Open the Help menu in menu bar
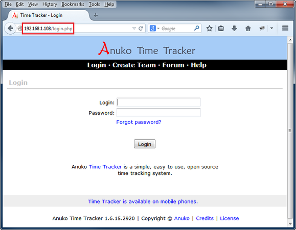Screen dimensions: 296x230 click(x=109, y=4)
